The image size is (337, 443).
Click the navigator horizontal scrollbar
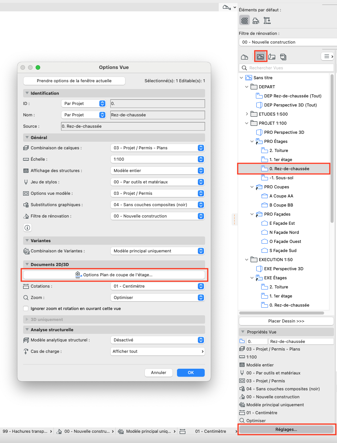click(x=282, y=313)
